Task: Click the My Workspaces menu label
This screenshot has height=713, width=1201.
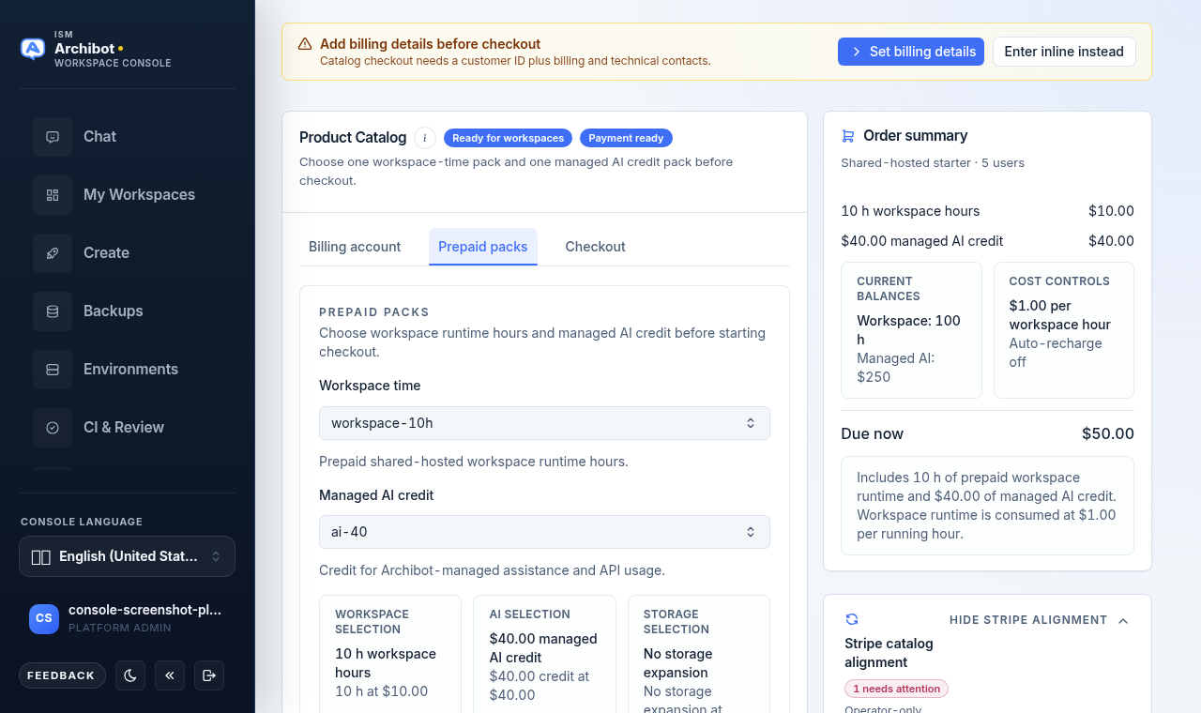Action: point(139,194)
